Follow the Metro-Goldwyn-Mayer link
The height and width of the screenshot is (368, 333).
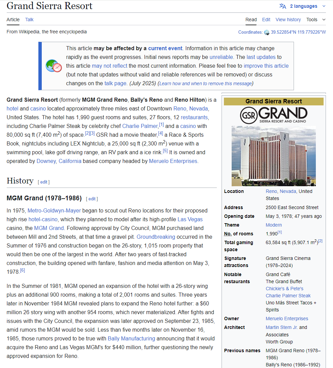coord(54,211)
